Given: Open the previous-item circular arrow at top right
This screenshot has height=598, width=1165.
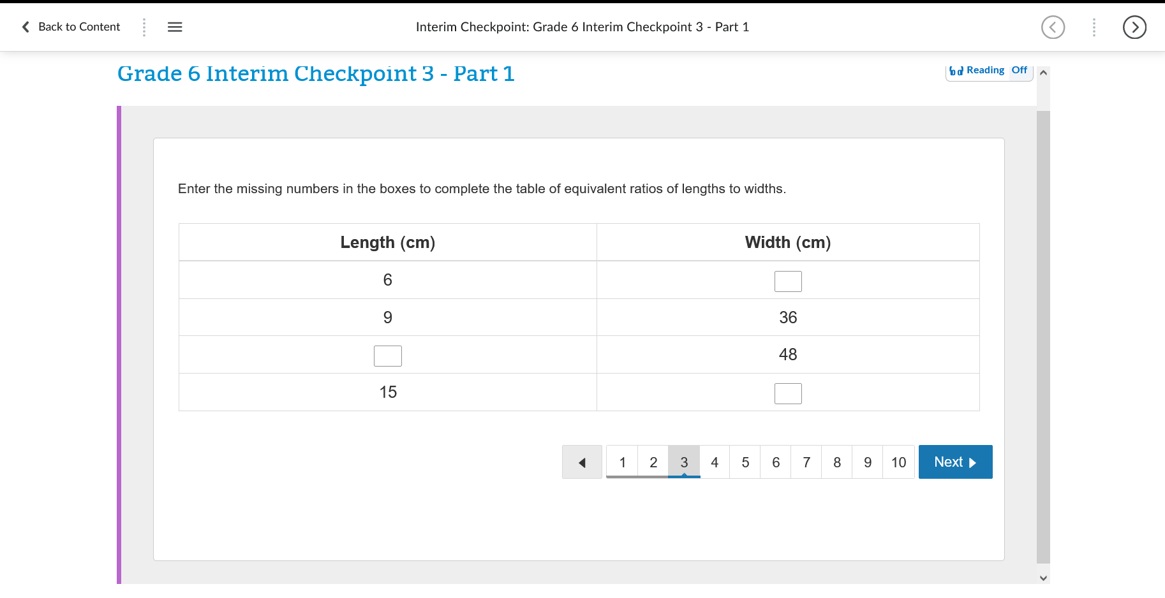Looking at the screenshot, I should pyautogui.click(x=1053, y=27).
